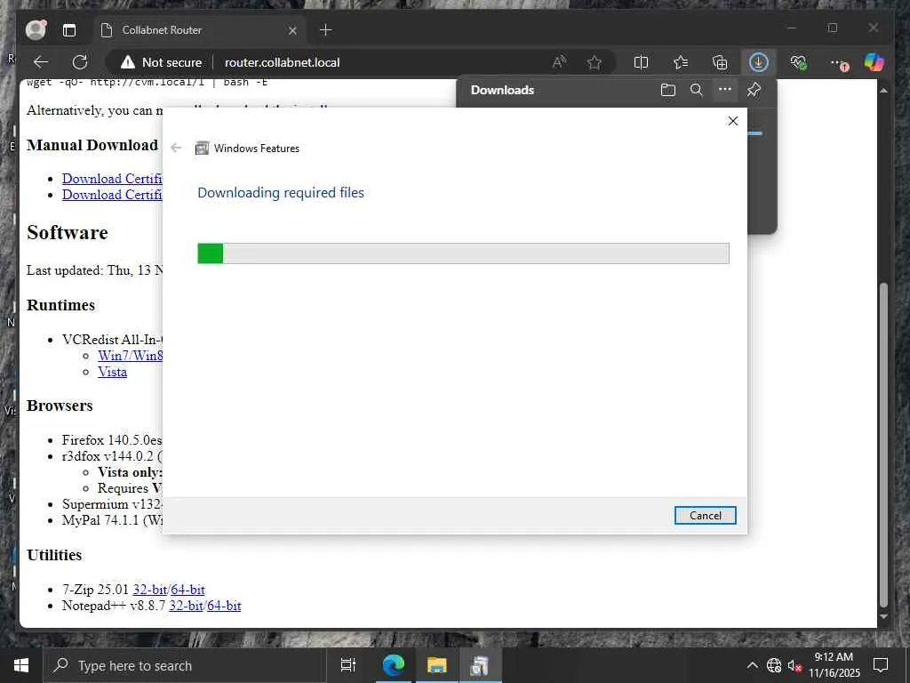910x683 pixels.
Task: Open downloads folder from Downloads panel
Action: [668, 90]
